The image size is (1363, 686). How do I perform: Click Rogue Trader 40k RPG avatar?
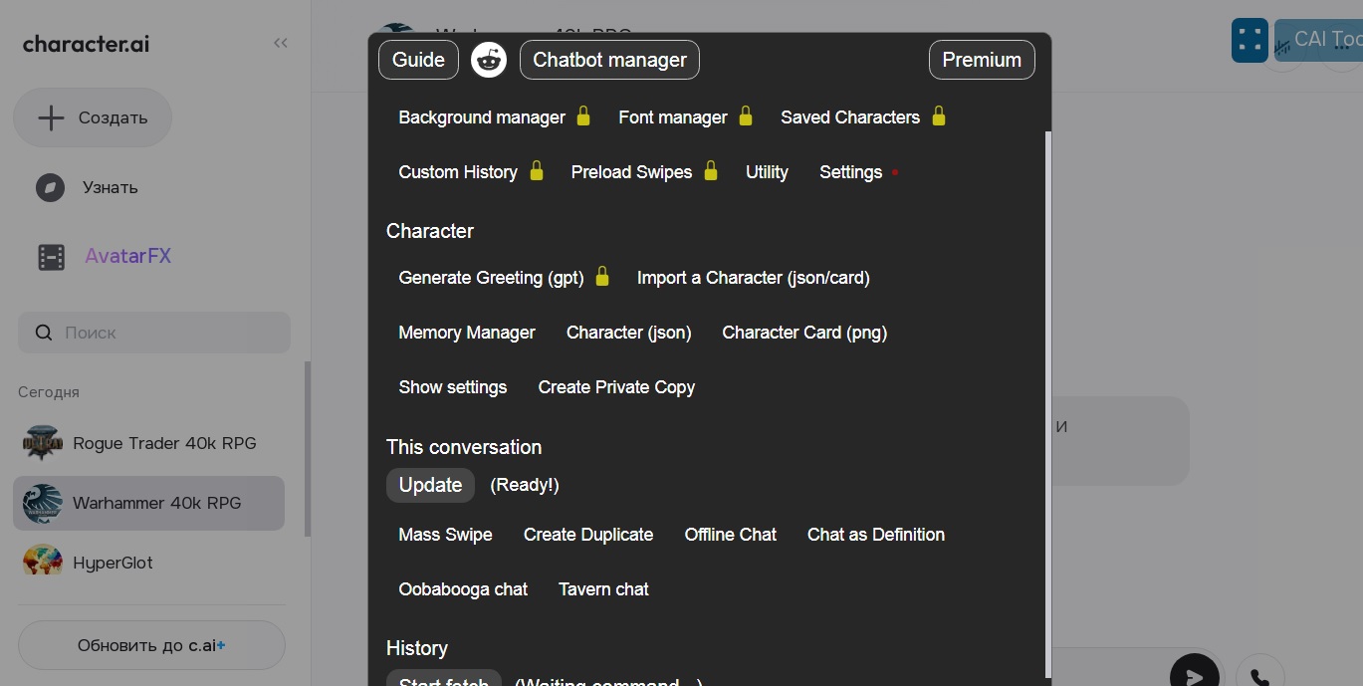click(43, 443)
